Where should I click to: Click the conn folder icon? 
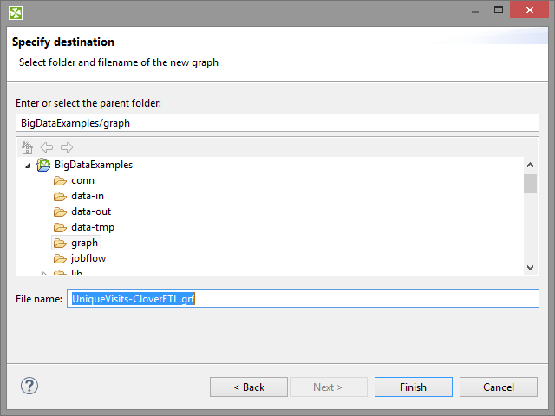[60, 180]
